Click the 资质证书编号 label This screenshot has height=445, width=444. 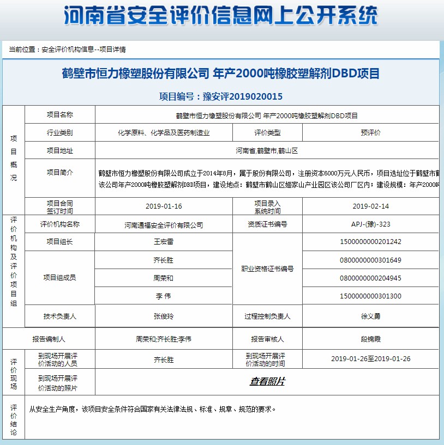coord(267,224)
